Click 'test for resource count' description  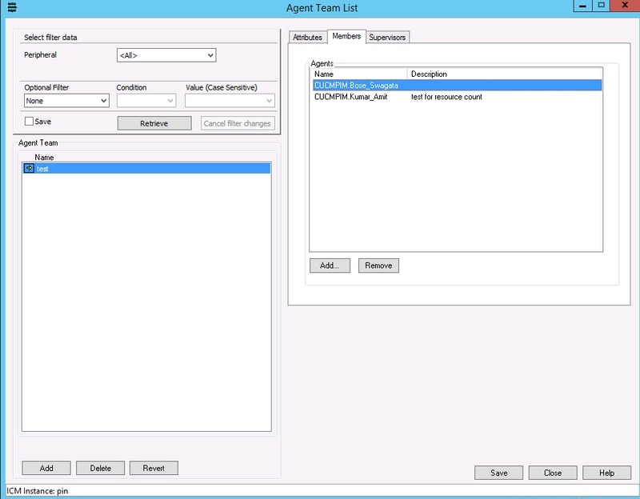[446, 97]
